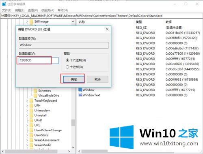
Task: Expand the Unimodem tree node
Action: pos(27,111)
